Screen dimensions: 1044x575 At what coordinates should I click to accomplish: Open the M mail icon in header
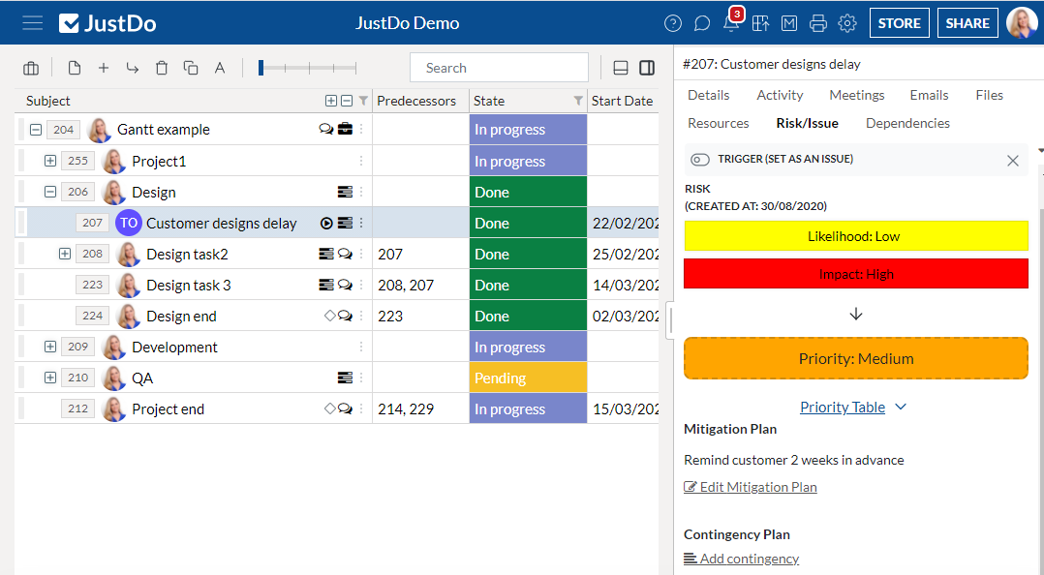(x=789, y=23)
